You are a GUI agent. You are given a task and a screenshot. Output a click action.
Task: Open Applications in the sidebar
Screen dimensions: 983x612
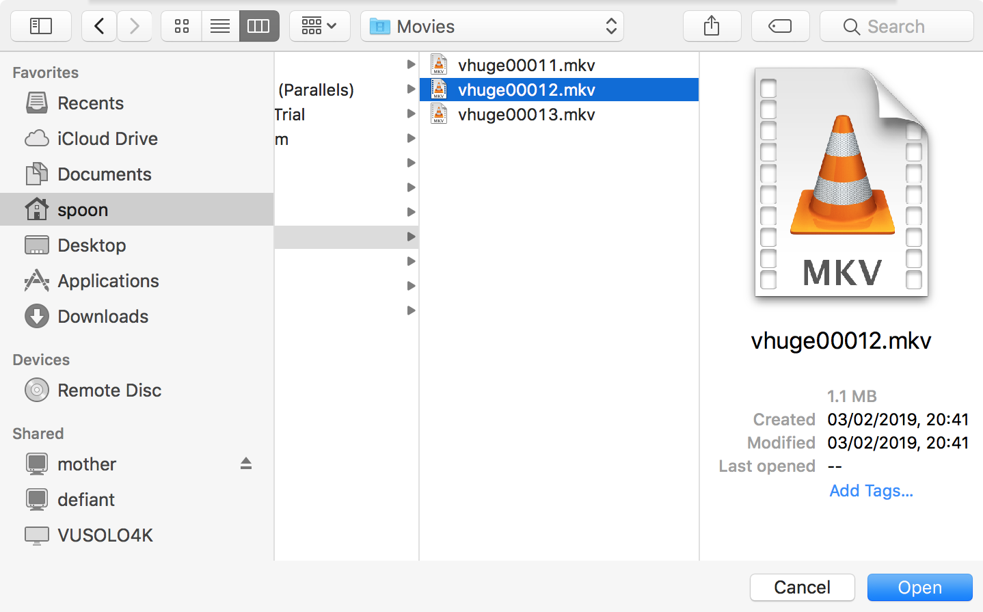pos(137,281)
